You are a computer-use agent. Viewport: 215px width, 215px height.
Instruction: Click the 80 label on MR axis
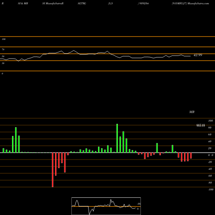pyautogui.click(x=210, y=128)
